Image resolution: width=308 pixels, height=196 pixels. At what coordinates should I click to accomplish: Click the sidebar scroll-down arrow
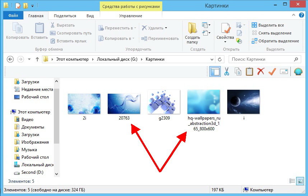coord(57,174)
